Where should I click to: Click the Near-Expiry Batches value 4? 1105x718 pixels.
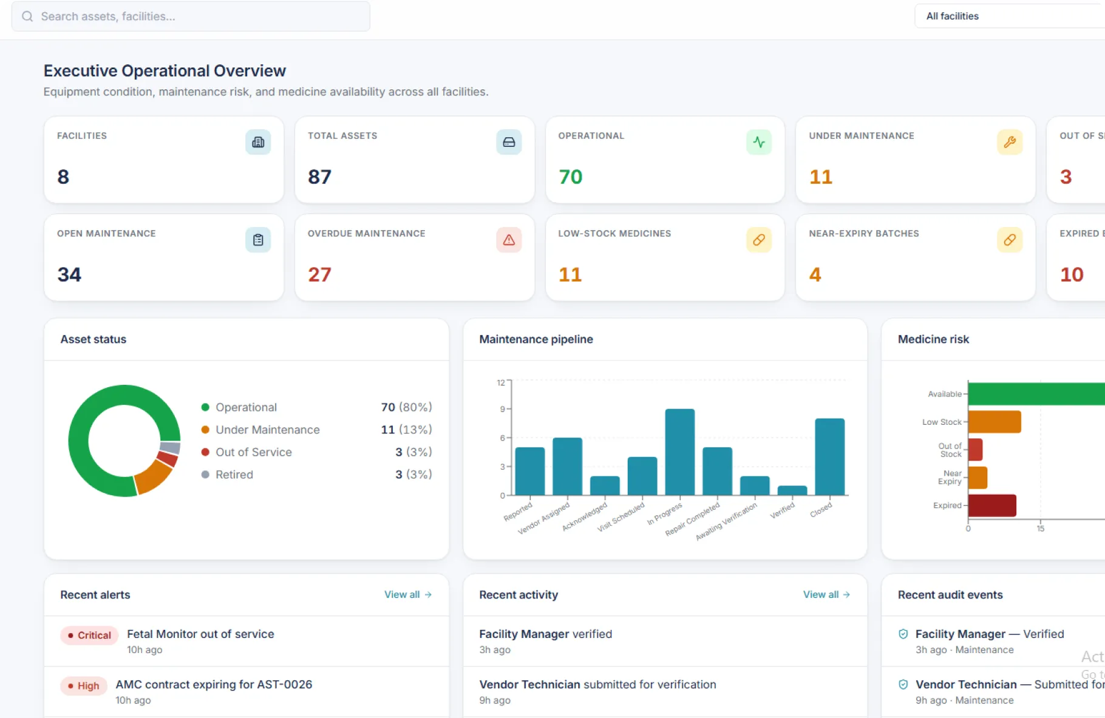tap(815, 274)
